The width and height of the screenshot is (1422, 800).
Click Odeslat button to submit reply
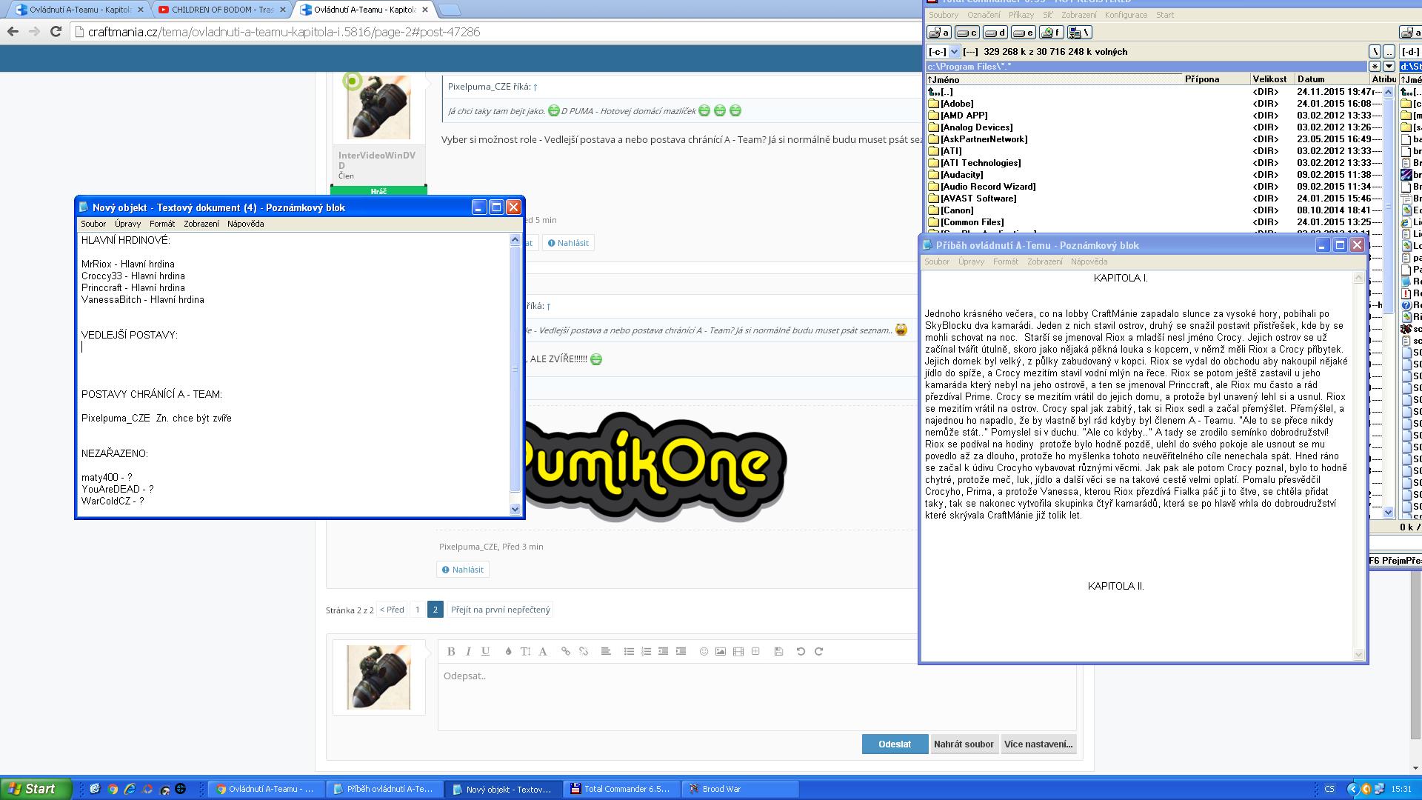pyautogui.click(x=894, y=744)
